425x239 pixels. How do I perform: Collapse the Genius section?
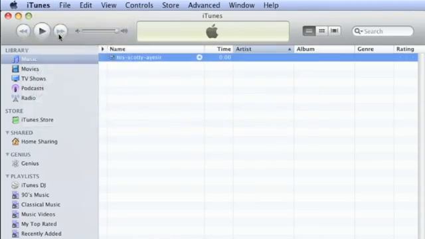point(7,155)
